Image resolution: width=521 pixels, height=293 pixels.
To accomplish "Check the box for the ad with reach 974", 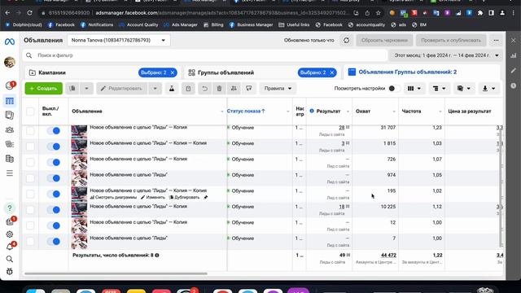I will (30, 178).
